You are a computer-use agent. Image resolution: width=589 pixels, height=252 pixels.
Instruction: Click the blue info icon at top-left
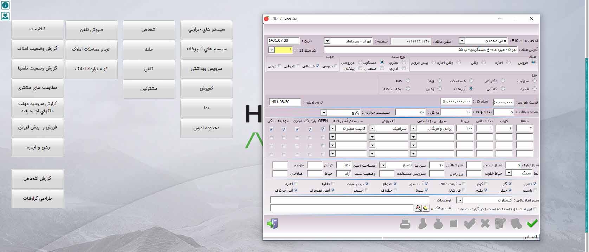(5, 5)
